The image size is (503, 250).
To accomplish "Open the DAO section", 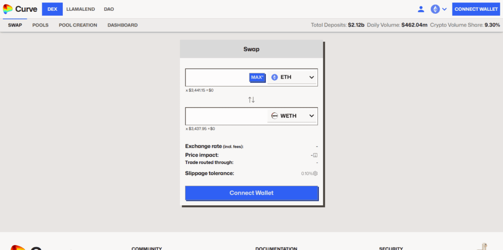I will [109, 9].
